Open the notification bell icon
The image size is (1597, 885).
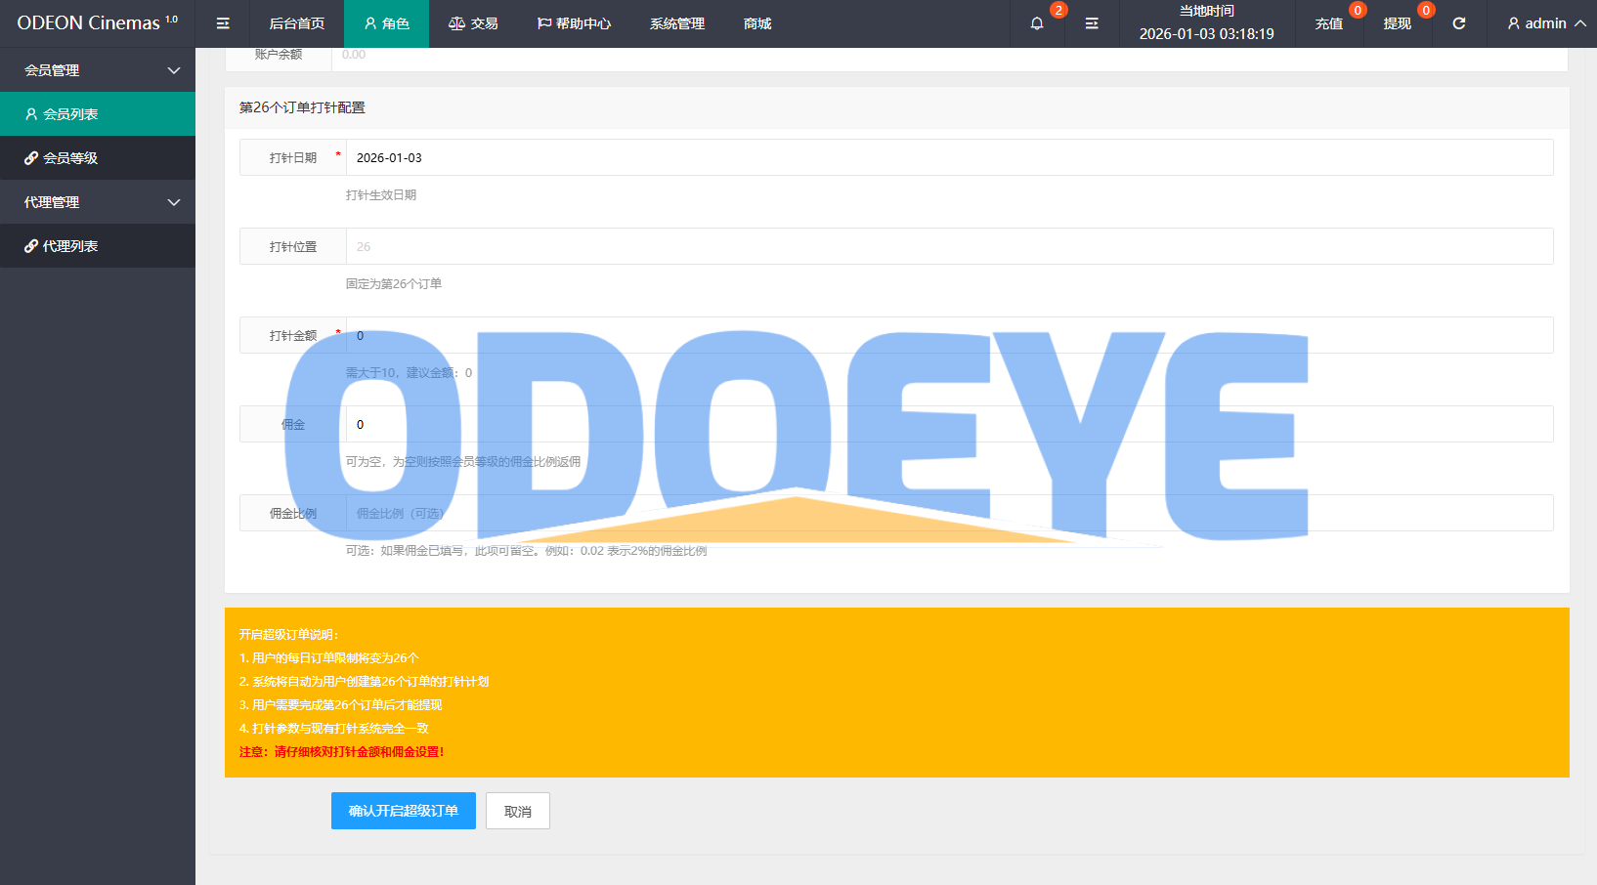[x=1037, y=23]
